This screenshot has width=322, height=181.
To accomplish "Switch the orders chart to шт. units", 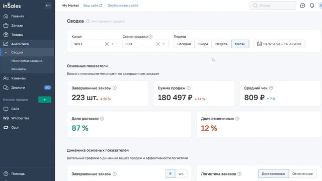I will point(181,174).
